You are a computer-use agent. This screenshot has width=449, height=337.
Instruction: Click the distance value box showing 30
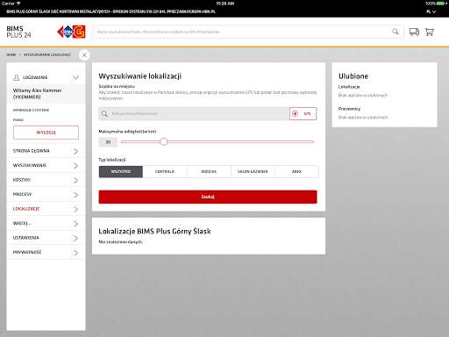click(x=108, y=142)
